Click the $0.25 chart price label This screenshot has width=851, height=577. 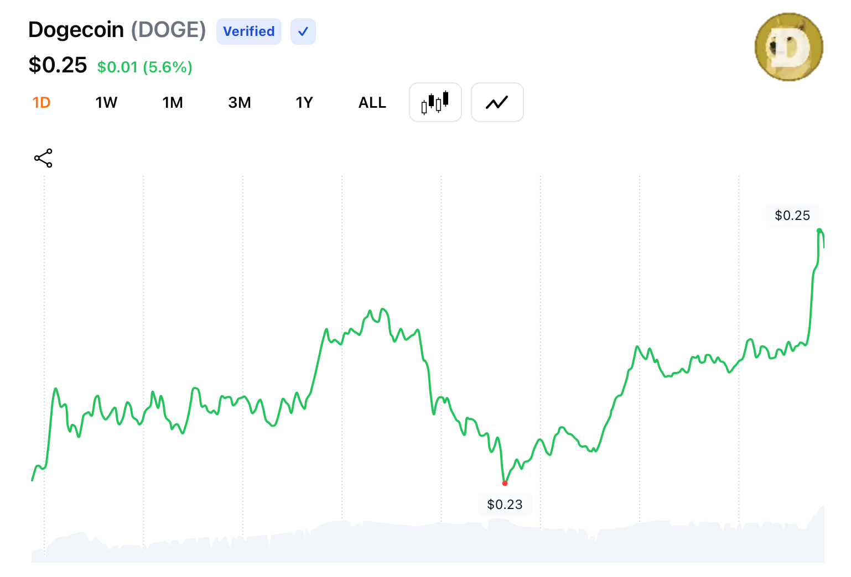coord(792,216)
